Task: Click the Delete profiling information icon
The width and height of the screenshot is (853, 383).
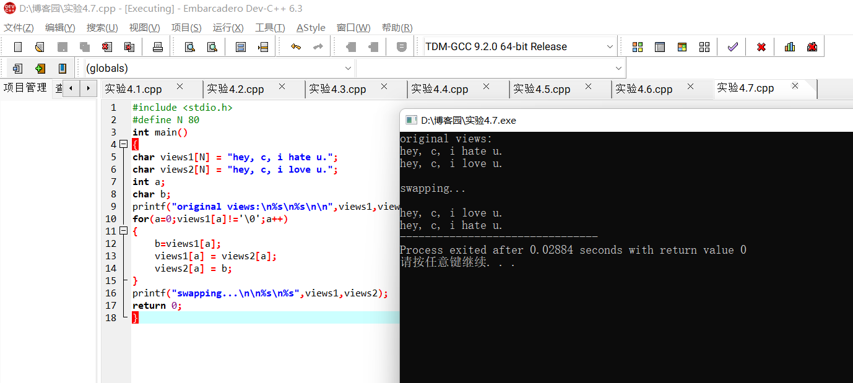Action: click(812, 47)
